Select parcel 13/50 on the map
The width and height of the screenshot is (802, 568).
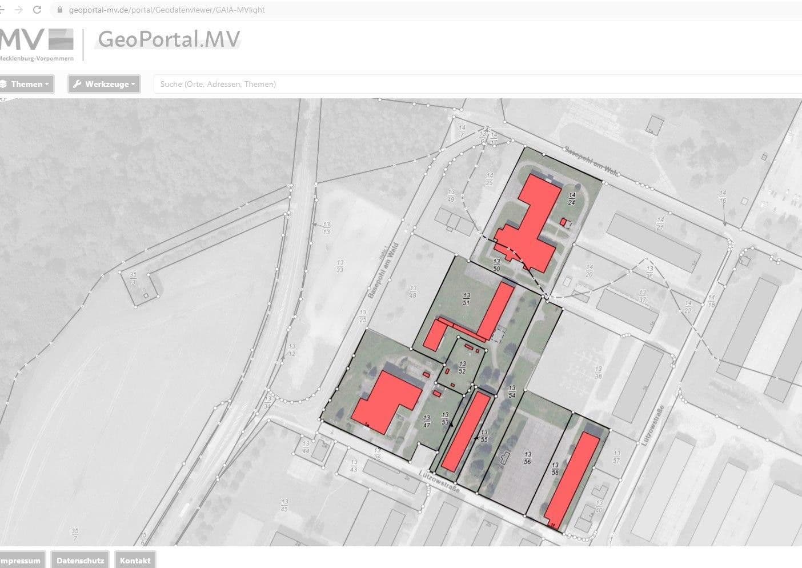click(x=496, y=265)
